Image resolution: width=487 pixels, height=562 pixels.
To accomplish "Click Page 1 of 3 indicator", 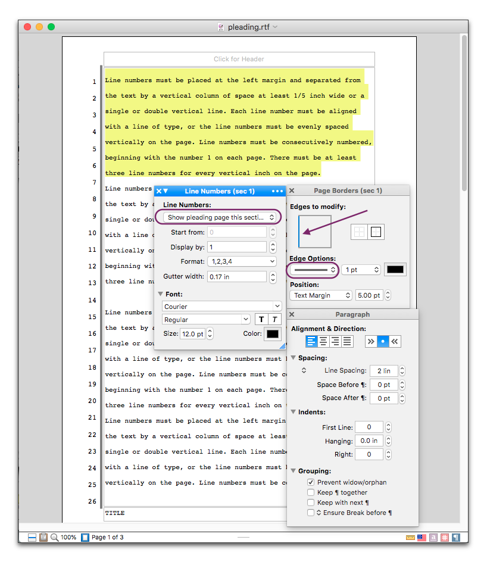I will 108,537.
